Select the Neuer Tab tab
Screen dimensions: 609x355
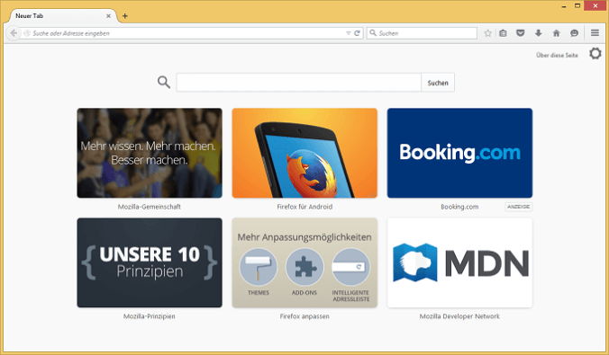[62, 16]
